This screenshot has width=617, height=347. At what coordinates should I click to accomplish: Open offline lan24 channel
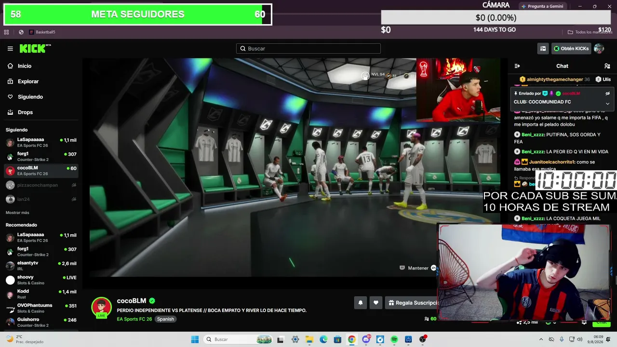click(41, 199)
